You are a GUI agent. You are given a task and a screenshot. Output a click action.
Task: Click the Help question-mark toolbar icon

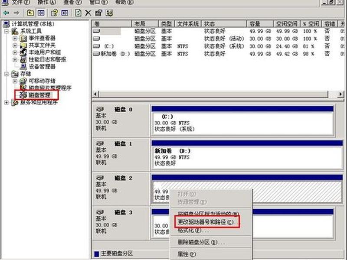(54, 13)
